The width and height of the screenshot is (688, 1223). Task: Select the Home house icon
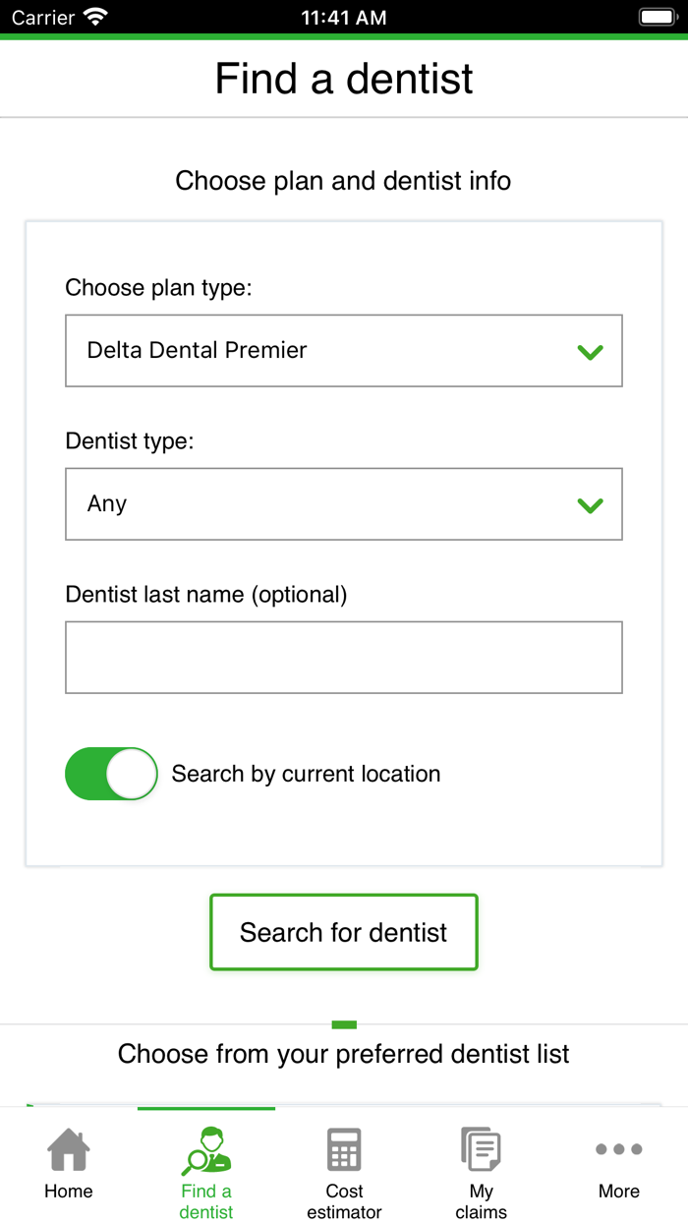pyautogui.click(x=68, y=1148)
